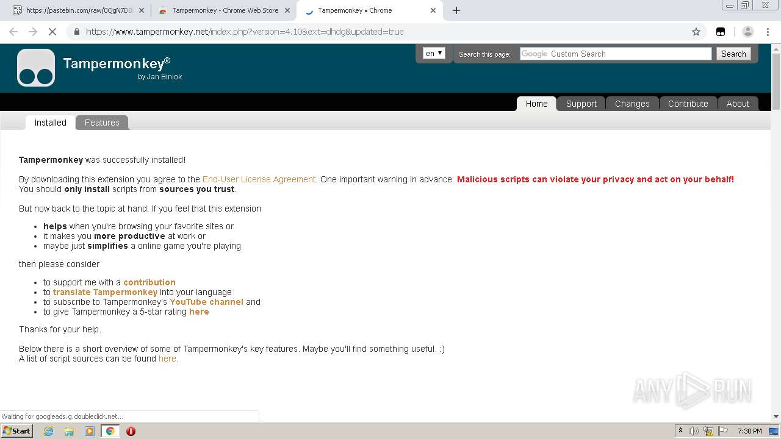
Task: Switch to the pastebin.com raw tab
Action: point(77,10)
